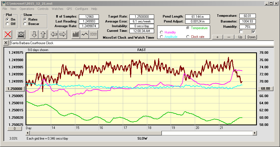Click the Down button
The height and width of the screenshot is (147, 280).
[x=251, y=37]
